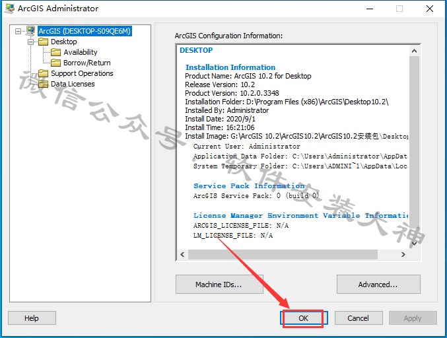
Task: Click the Install Time: 16:21:06 line
Action: [219, 127]
